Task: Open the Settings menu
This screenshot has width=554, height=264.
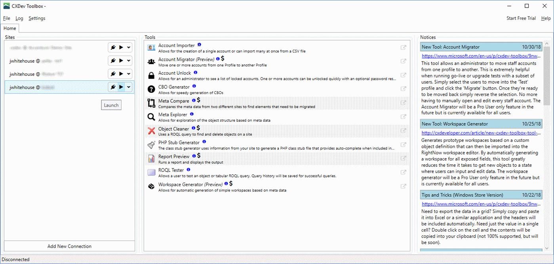Action: (x=37, y=18)
